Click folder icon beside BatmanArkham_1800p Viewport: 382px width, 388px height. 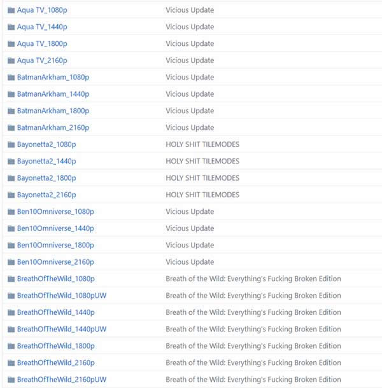tap(11, 111)
